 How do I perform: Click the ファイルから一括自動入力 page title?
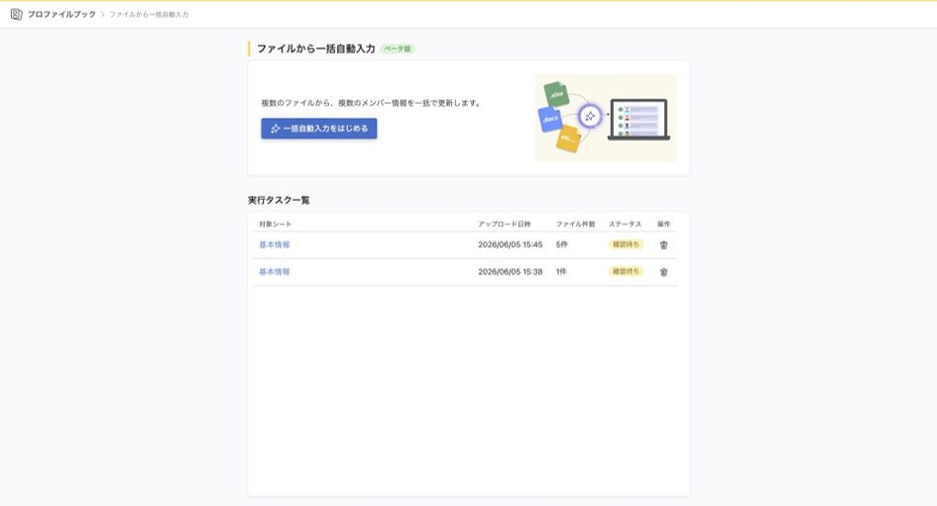(x=316, y=49)
